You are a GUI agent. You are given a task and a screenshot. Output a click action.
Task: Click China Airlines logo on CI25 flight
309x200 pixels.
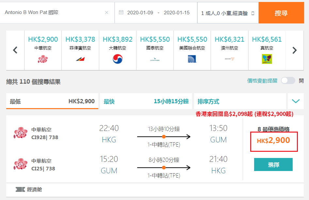coord(21,164)
